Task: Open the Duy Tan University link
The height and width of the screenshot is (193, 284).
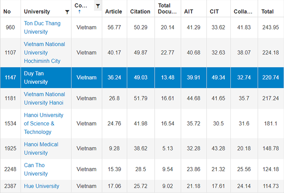Action: (36, 78)
